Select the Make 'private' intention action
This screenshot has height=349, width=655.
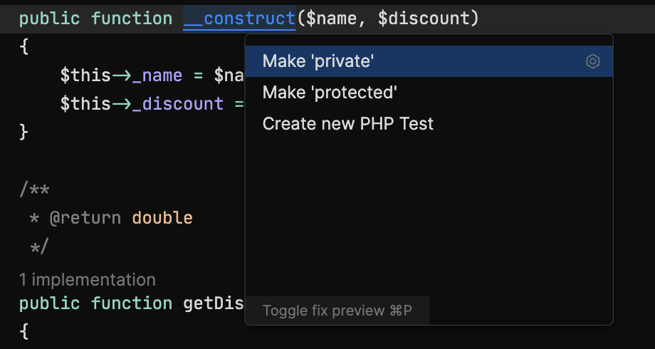tap(318, 62)
